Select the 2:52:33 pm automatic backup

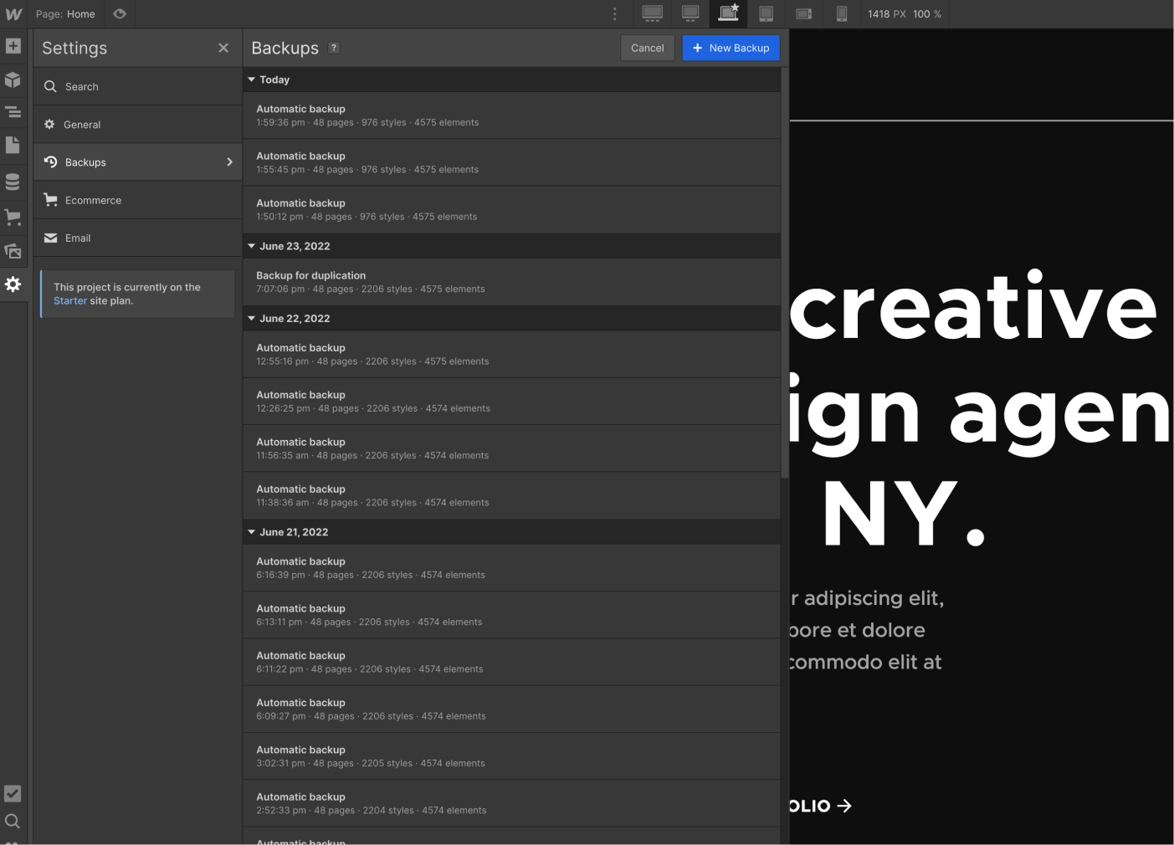click(511, 803)
